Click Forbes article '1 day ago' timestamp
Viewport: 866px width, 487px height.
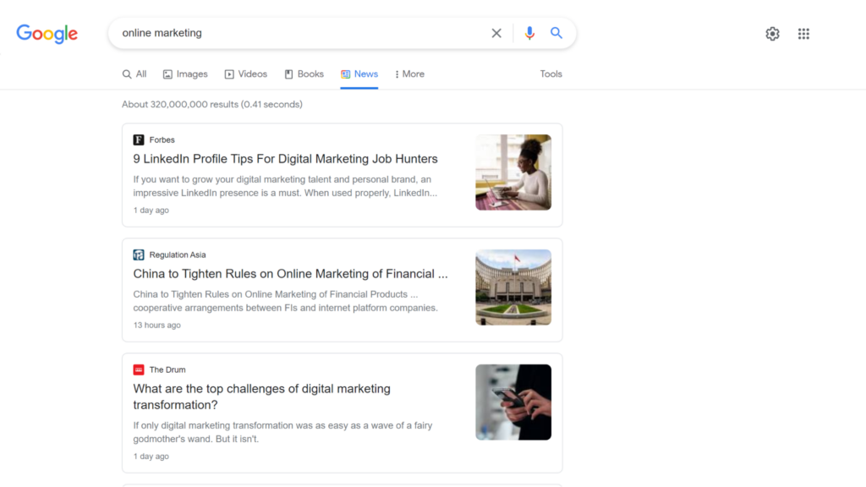151,211
